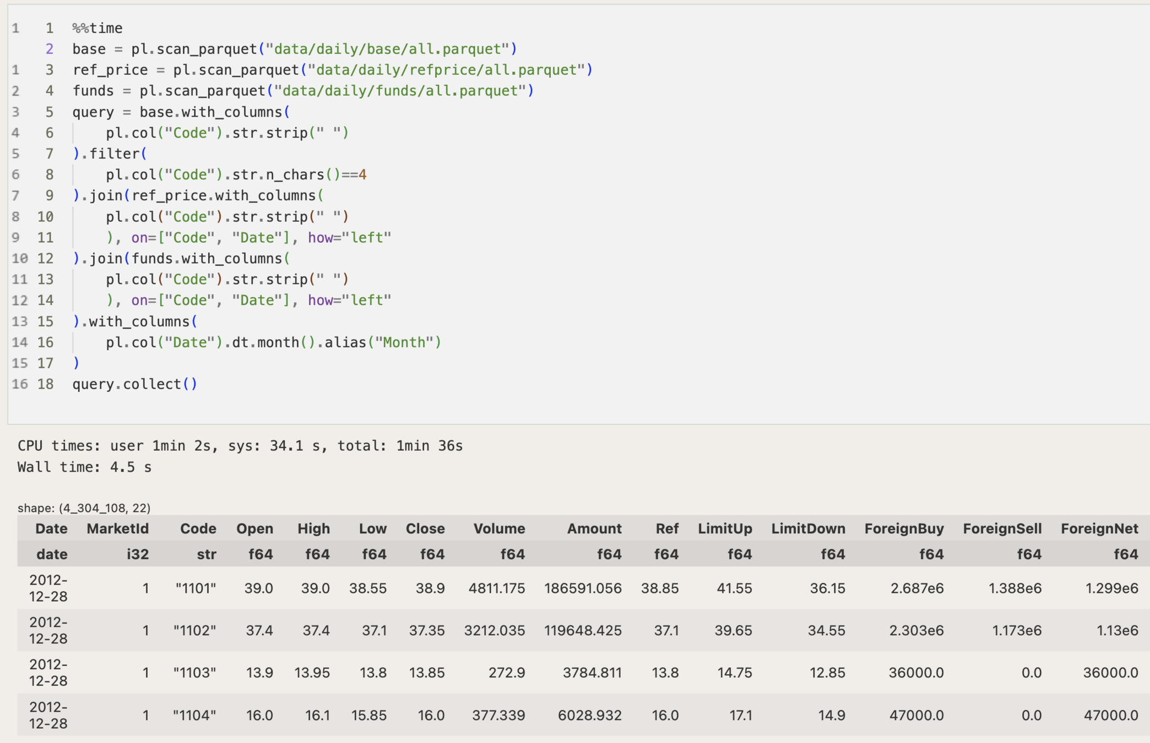This screenshot has width=1150, height=743.
Task: Click the Amount value 119648.425
Action: (x=583, y=631)
